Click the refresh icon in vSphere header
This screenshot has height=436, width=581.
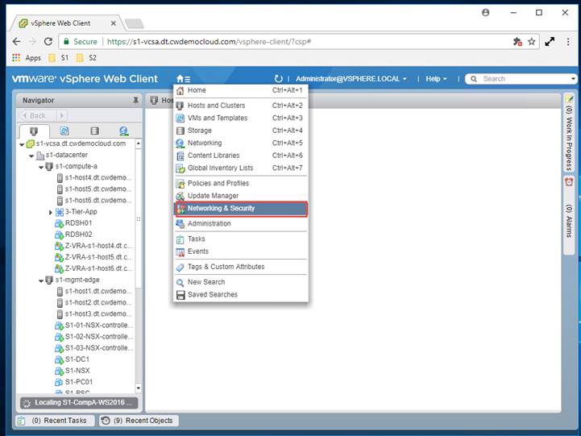coord(278,79)
